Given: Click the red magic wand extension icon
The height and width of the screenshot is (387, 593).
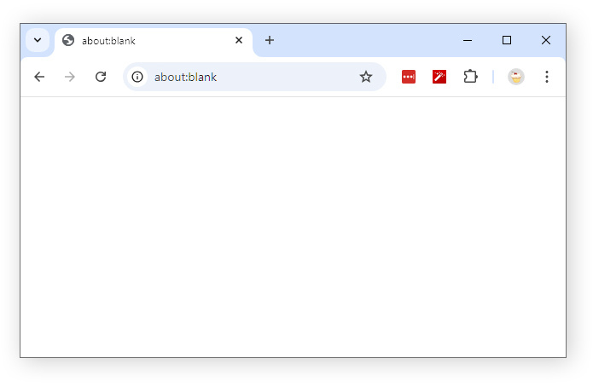Looking at the screenshot, I should coord(439,77).
